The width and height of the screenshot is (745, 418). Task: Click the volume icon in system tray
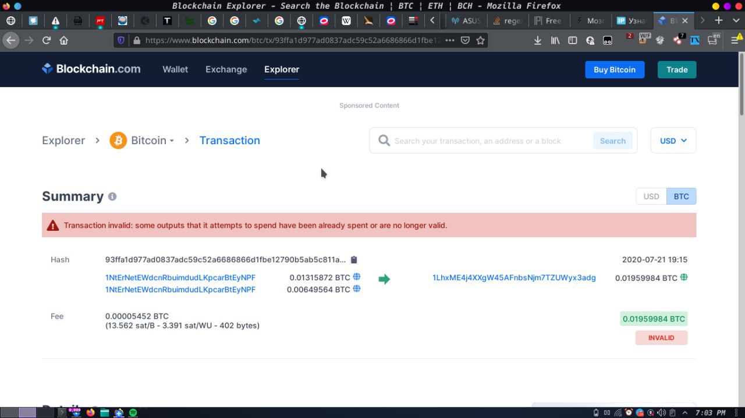coord(662,412)
